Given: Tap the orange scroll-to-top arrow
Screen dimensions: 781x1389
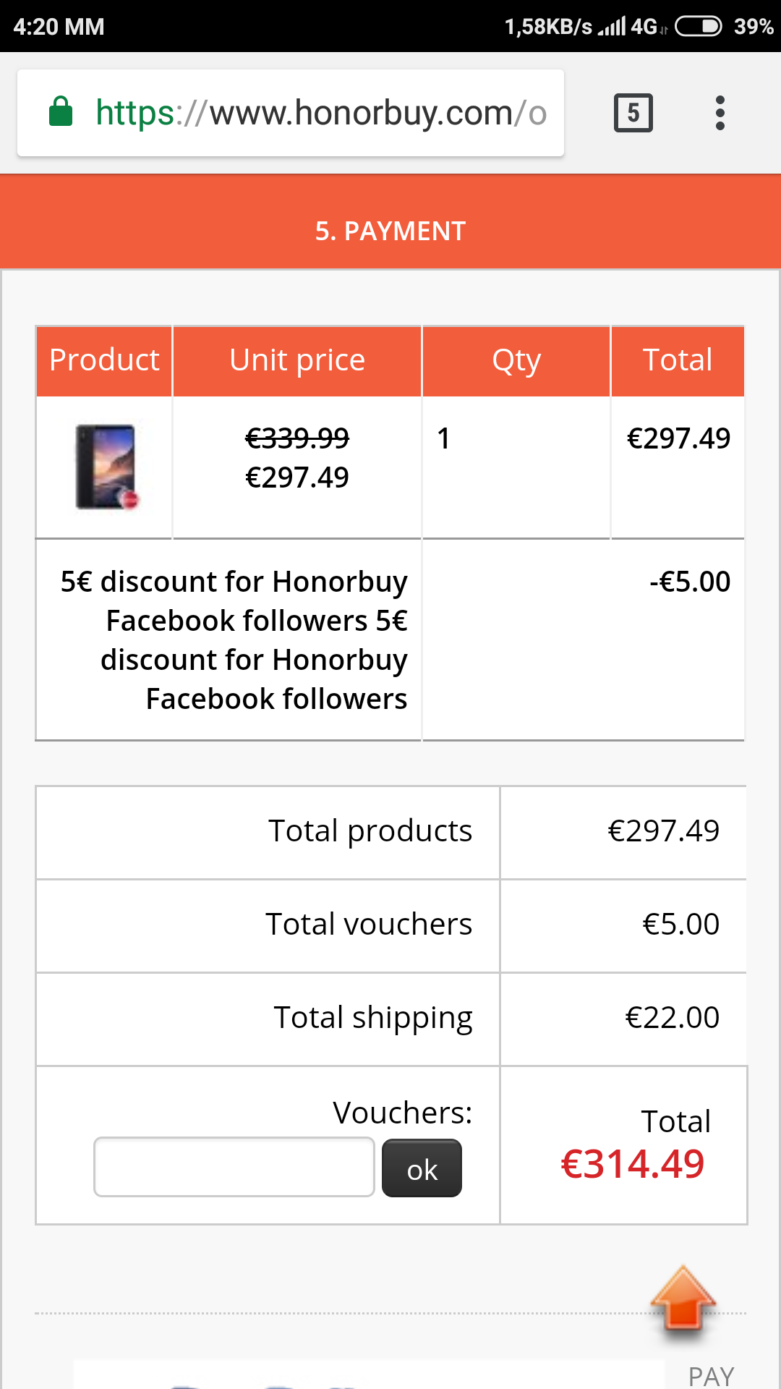Looking at the screenshot, I should [683, 1299].
